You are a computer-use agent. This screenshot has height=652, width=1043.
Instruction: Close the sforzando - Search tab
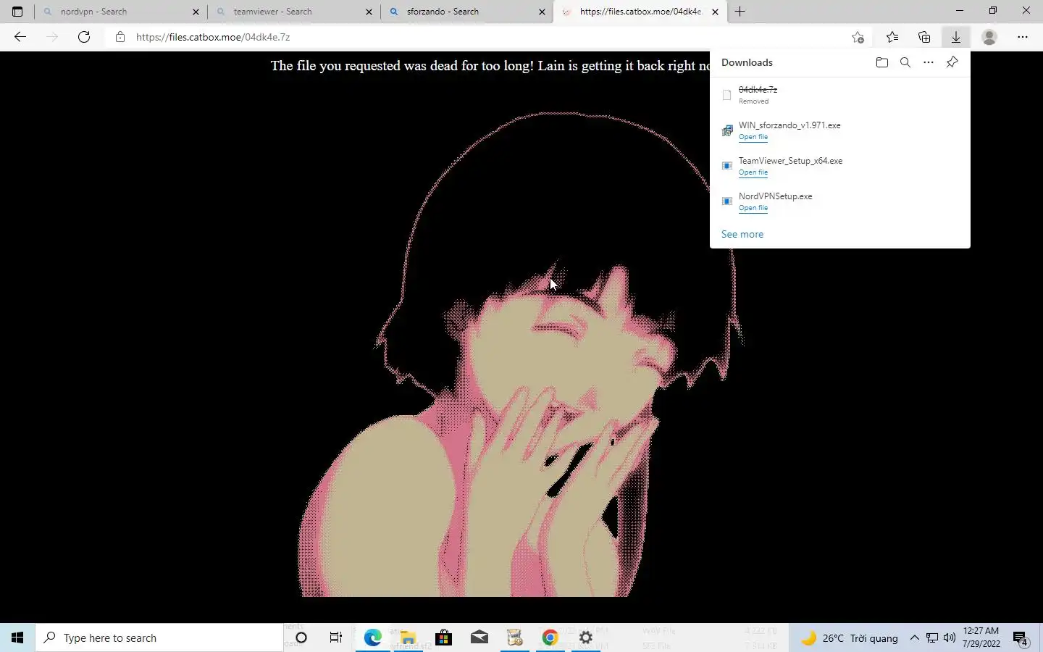[542, 12]
